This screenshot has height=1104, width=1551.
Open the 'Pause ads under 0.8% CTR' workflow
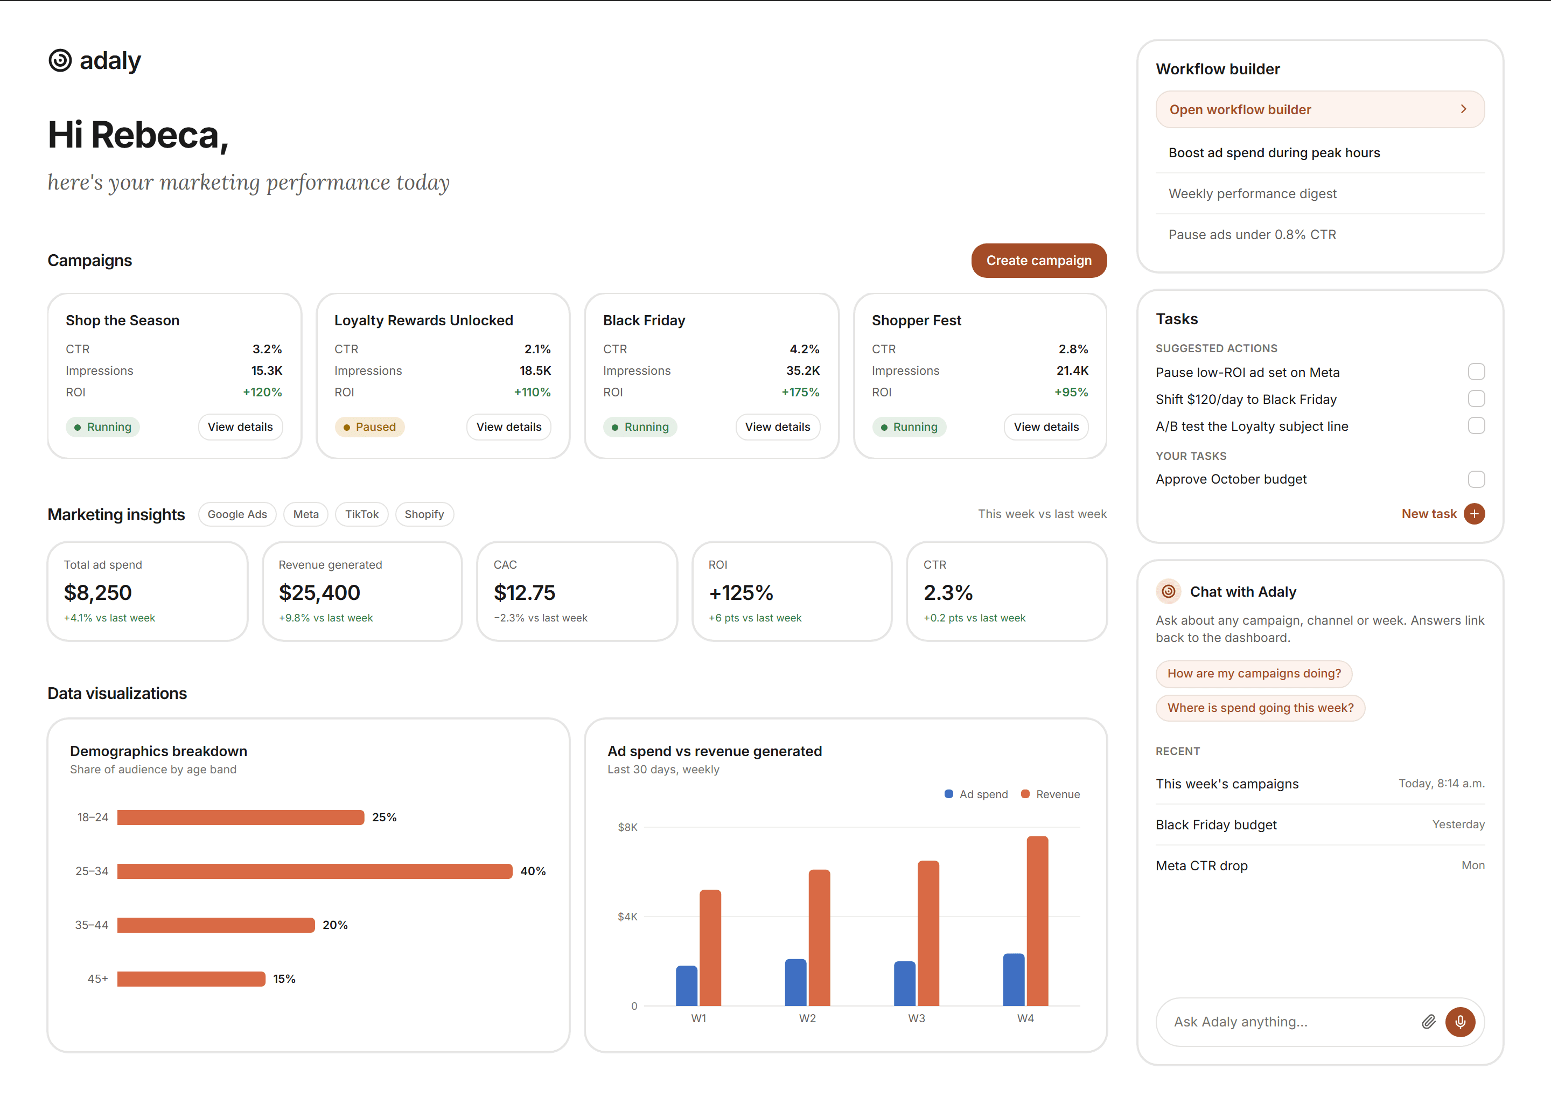pyautogui.click(x=1319, y=234)
